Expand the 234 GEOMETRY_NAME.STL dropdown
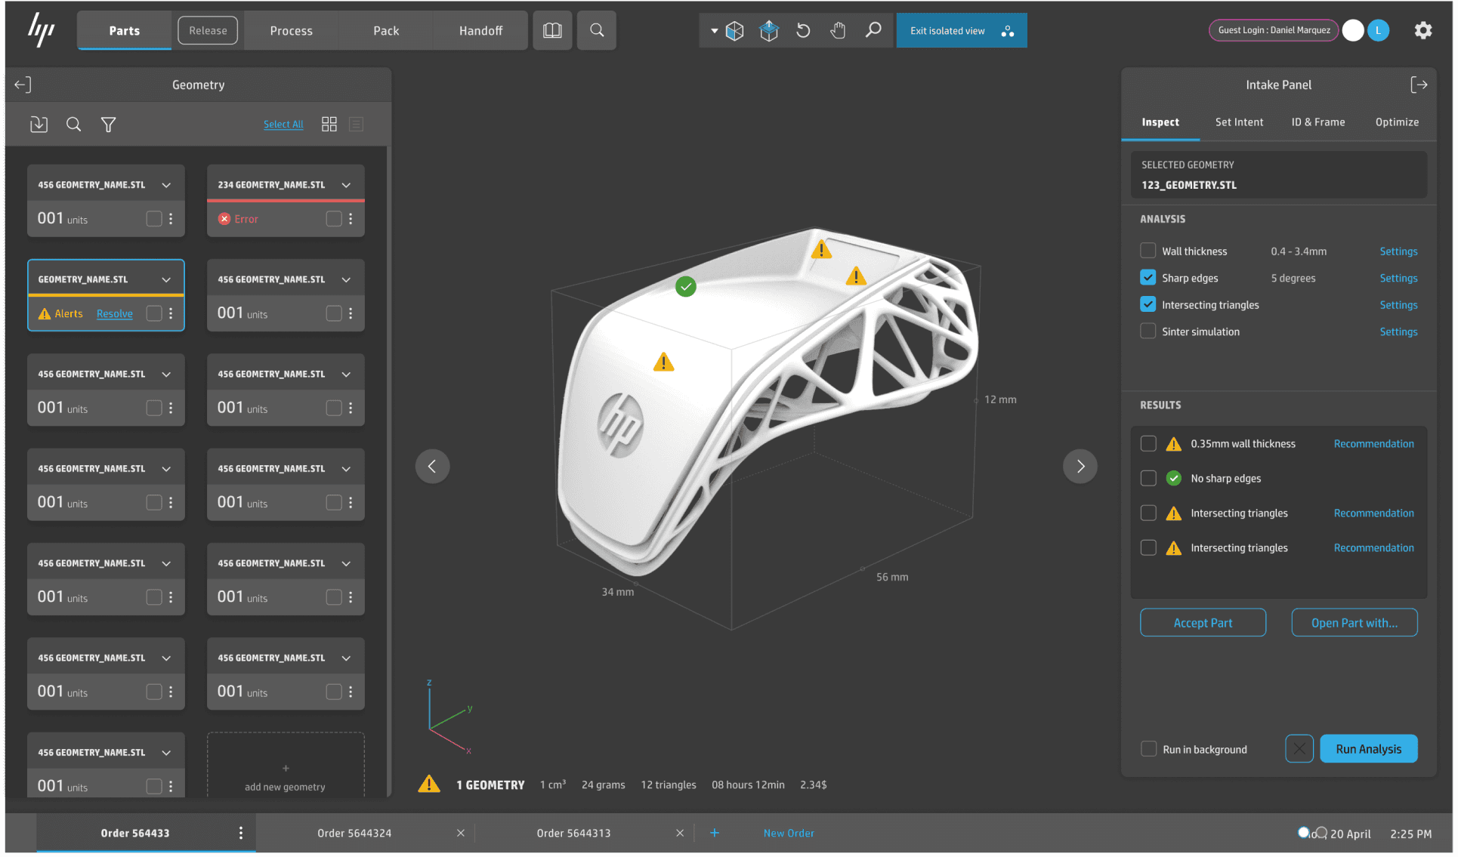 pyautogui.click(x=346, y=185)
